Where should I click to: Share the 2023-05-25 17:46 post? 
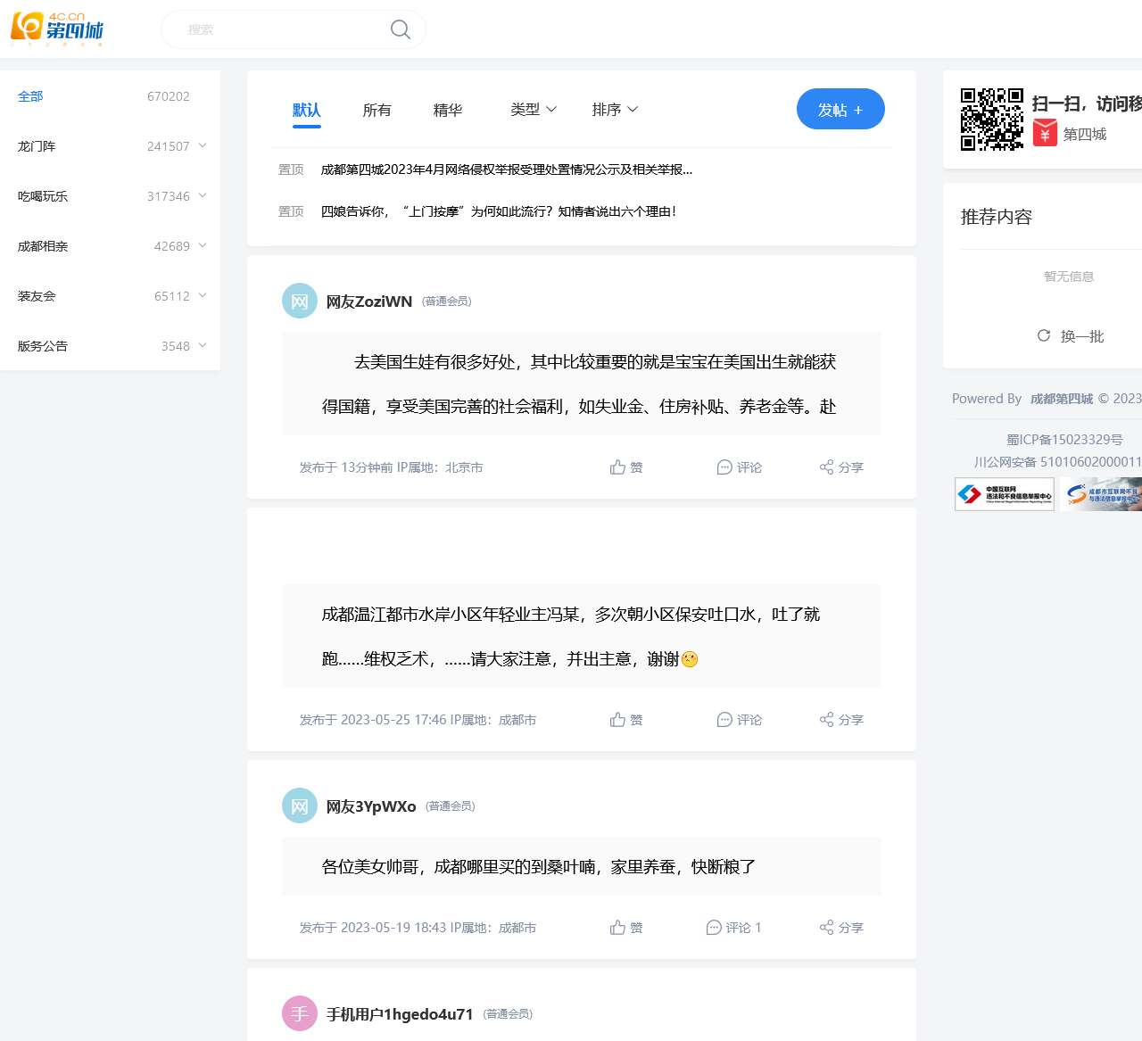tap(841, 720)
